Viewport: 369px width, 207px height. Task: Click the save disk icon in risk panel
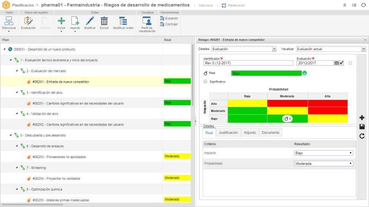pos(362,127)
